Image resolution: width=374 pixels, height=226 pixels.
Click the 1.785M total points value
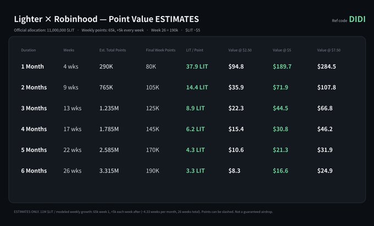pyautogui.click(x=109, y=129)
